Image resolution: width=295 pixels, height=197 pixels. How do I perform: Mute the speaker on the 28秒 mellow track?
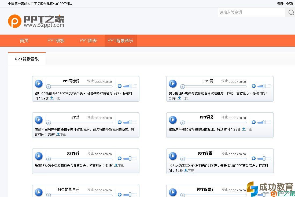coord(254,122)
